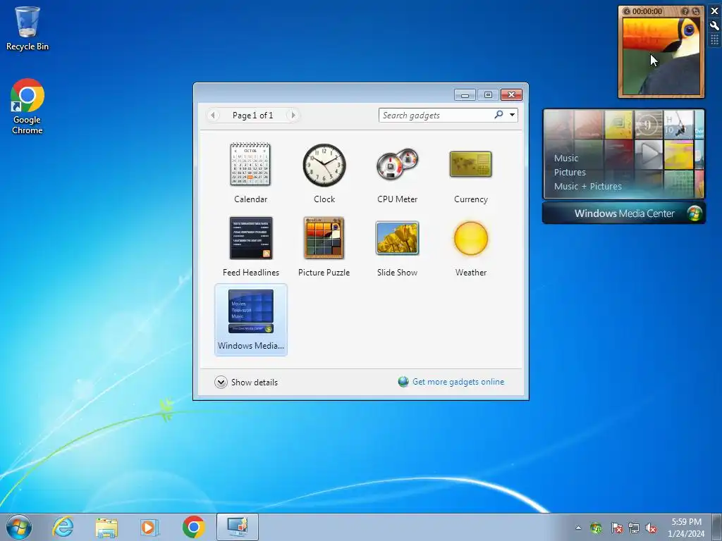
Task: Click the Show desktop strip
Action: click(717, 527)
